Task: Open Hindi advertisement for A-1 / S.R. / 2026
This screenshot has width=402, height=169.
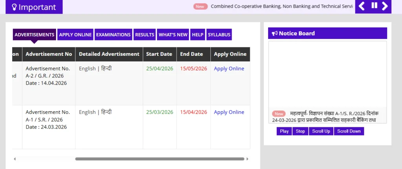Action: click(x=106, y=112)
